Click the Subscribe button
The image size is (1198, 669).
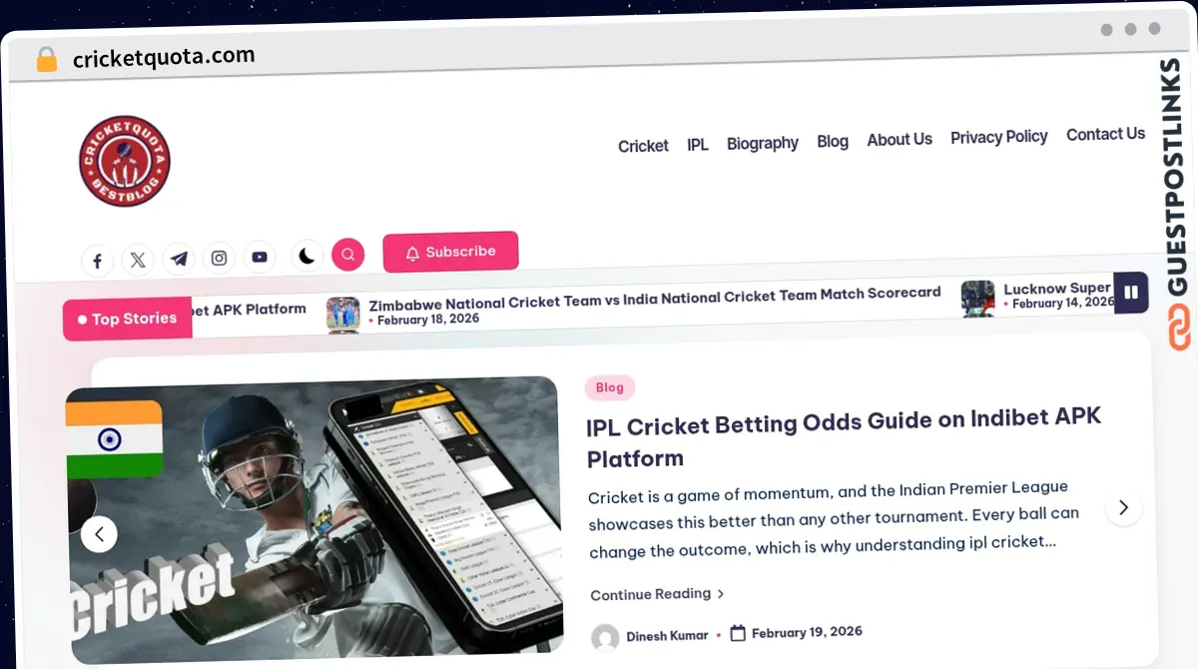[x=450, y=253]
